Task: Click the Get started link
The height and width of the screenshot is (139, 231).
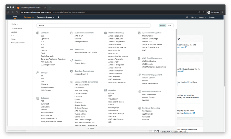Action: tap(189, 113)
